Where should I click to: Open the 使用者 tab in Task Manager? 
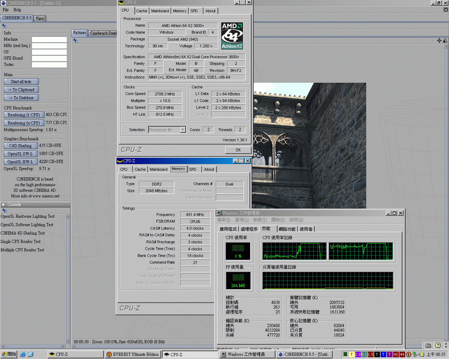(306, 229)
